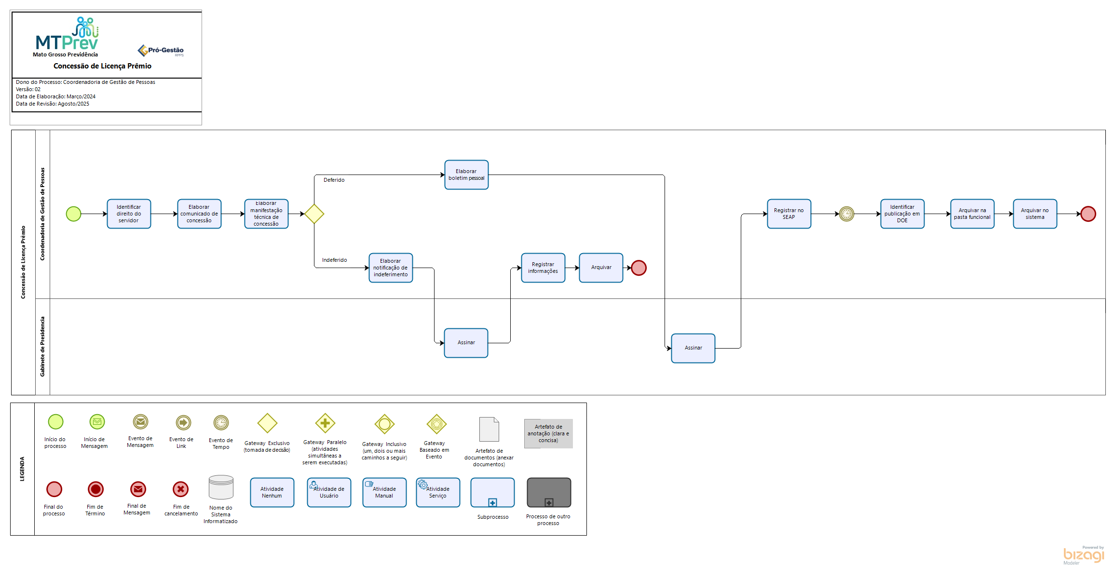
Task: Click the Evento de Link legend icon
Action: [183, 423]
